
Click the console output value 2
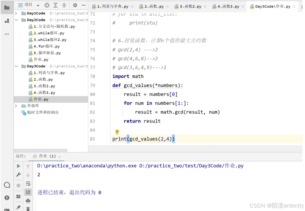39,175
